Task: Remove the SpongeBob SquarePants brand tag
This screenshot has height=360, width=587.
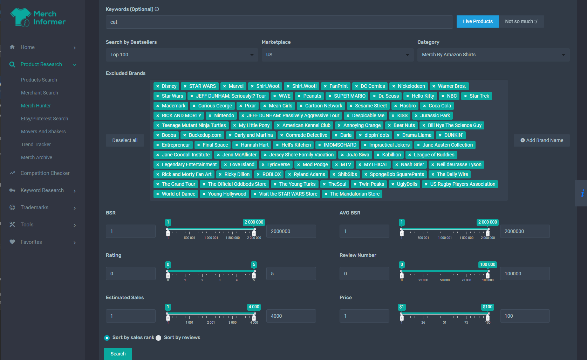Action: click(x=366, y=174)
